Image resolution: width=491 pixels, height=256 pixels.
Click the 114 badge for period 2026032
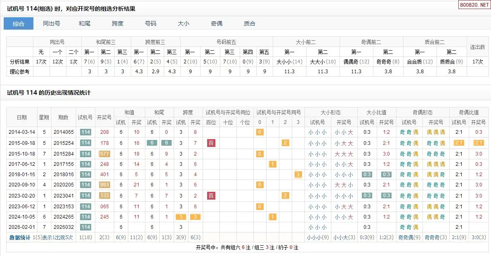tap(85, 227)
